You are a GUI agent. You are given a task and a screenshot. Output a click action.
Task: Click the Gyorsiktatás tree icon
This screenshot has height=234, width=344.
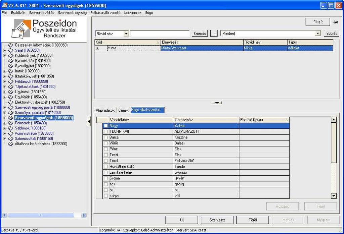click(x=11, y=61)
